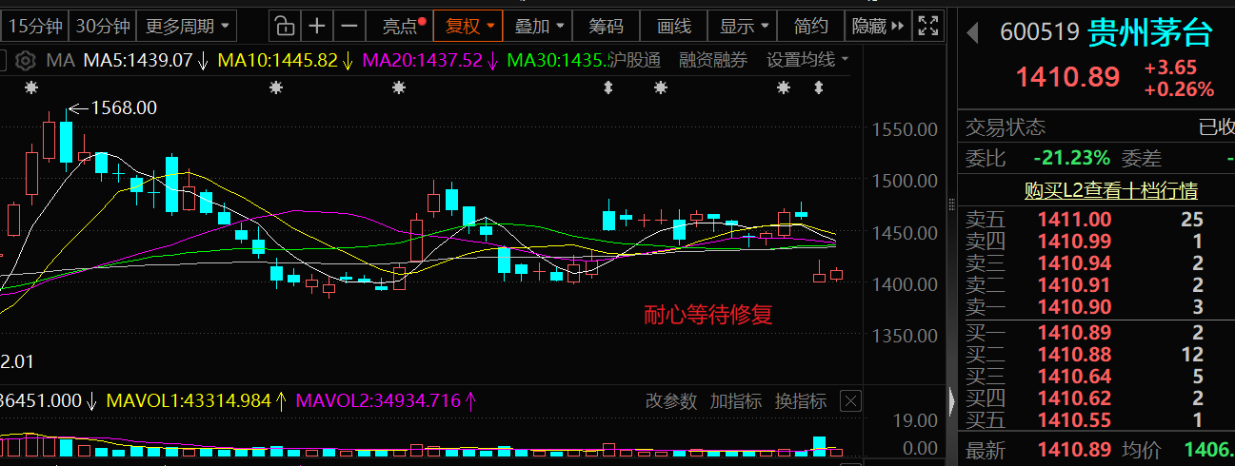Viewport: 1235px width, 466px height.
Task: Open the 复权 dropdown
Action: 470,26
